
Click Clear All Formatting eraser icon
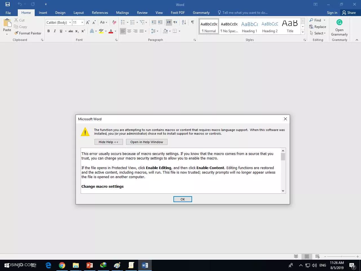(x=114, y=22)
